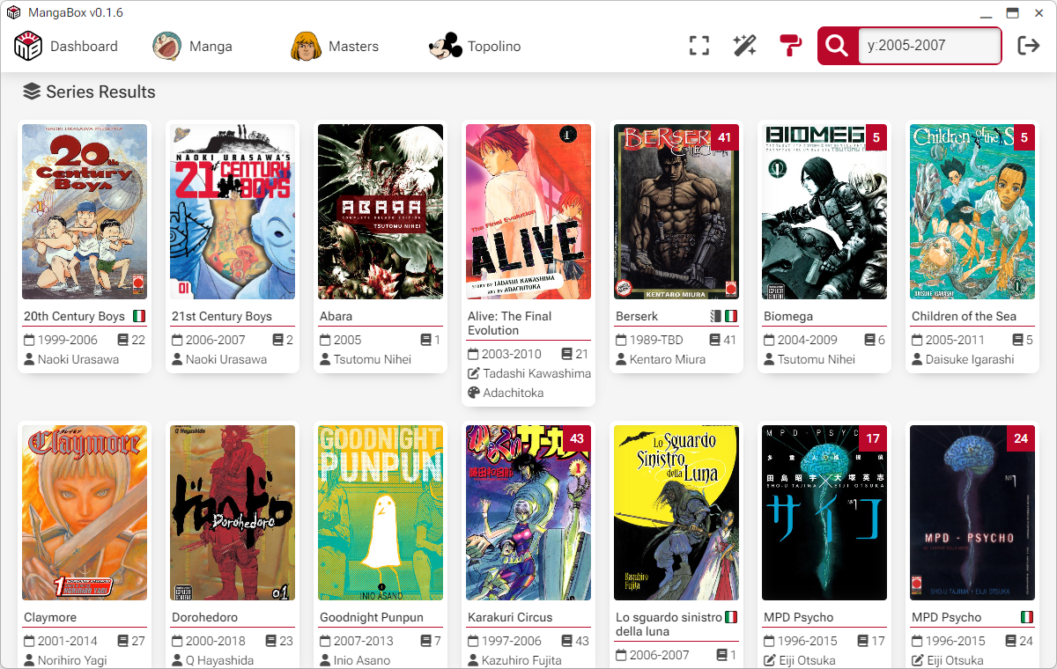Click the Goodnight Punpun title

pos(372,617)
